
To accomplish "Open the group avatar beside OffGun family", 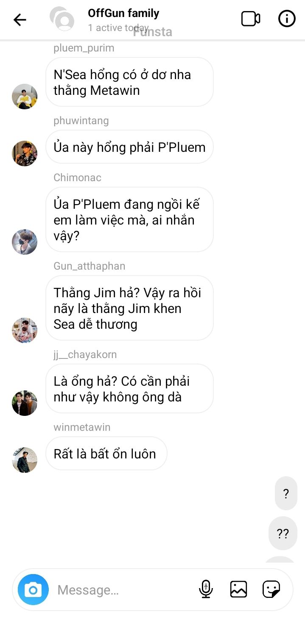I will tap(62, 19).
